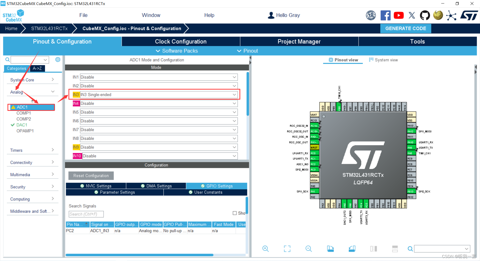Click the pin search magnifier icon
Screen dimensions: 480x261
tap(410, 249)
